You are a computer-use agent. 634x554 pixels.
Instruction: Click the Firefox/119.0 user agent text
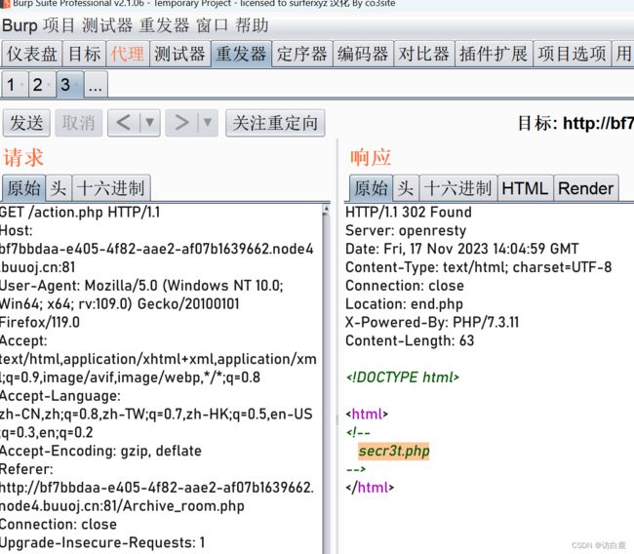[x=40, y=322]
